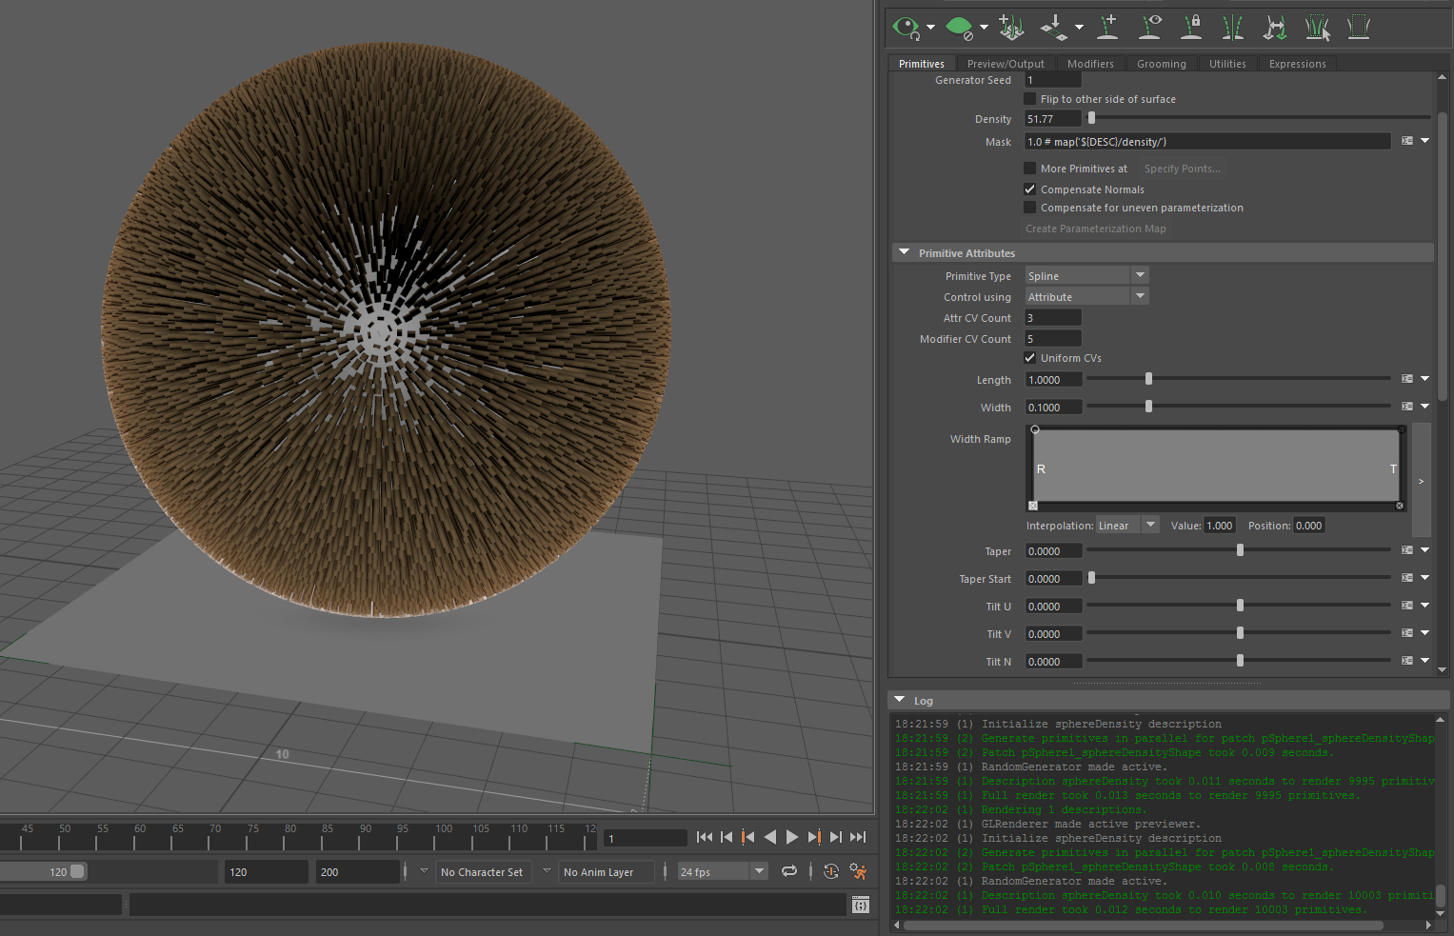Refresh the XGen preview
1454x936 pixels.
pyautogui.click(x=904, y=27)
